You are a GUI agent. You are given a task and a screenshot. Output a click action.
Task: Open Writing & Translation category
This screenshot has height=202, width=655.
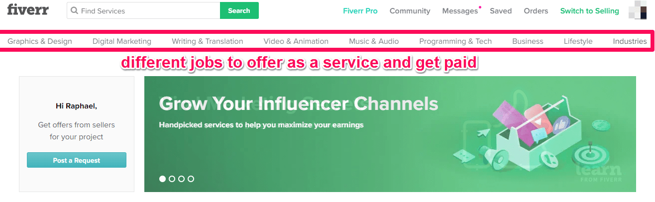coord(208,41)
